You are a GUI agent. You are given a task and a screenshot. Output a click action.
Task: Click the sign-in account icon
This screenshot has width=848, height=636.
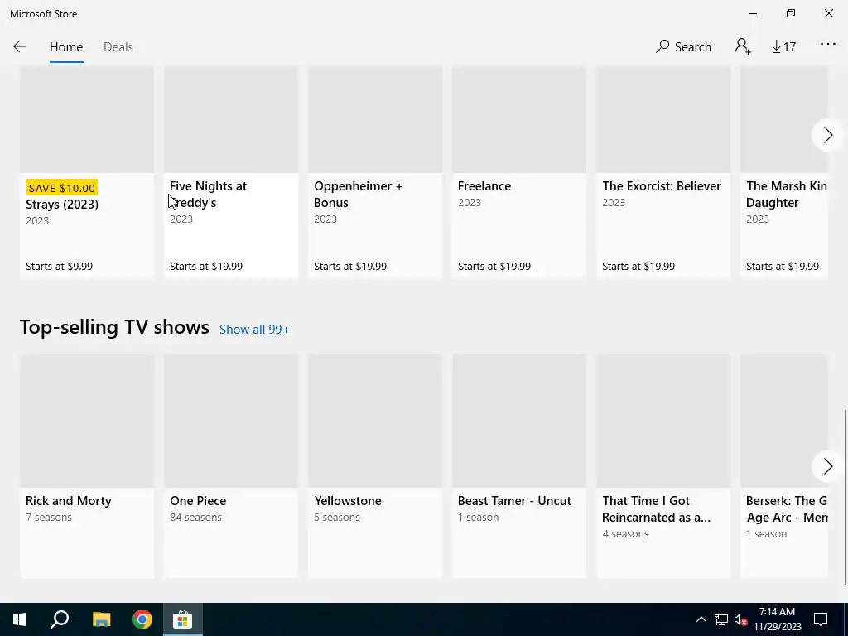coord(743,46)
